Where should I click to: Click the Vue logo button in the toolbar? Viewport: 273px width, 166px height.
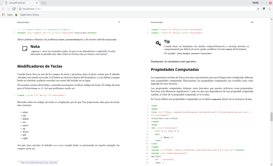click(264, 9)
